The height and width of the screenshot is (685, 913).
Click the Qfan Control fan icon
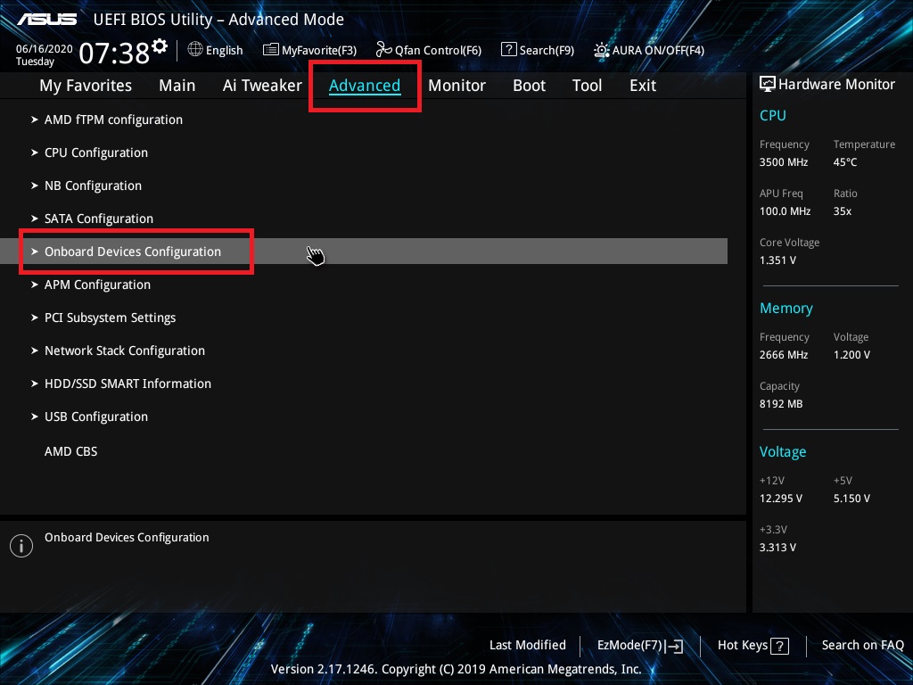[x=383, y=49]
